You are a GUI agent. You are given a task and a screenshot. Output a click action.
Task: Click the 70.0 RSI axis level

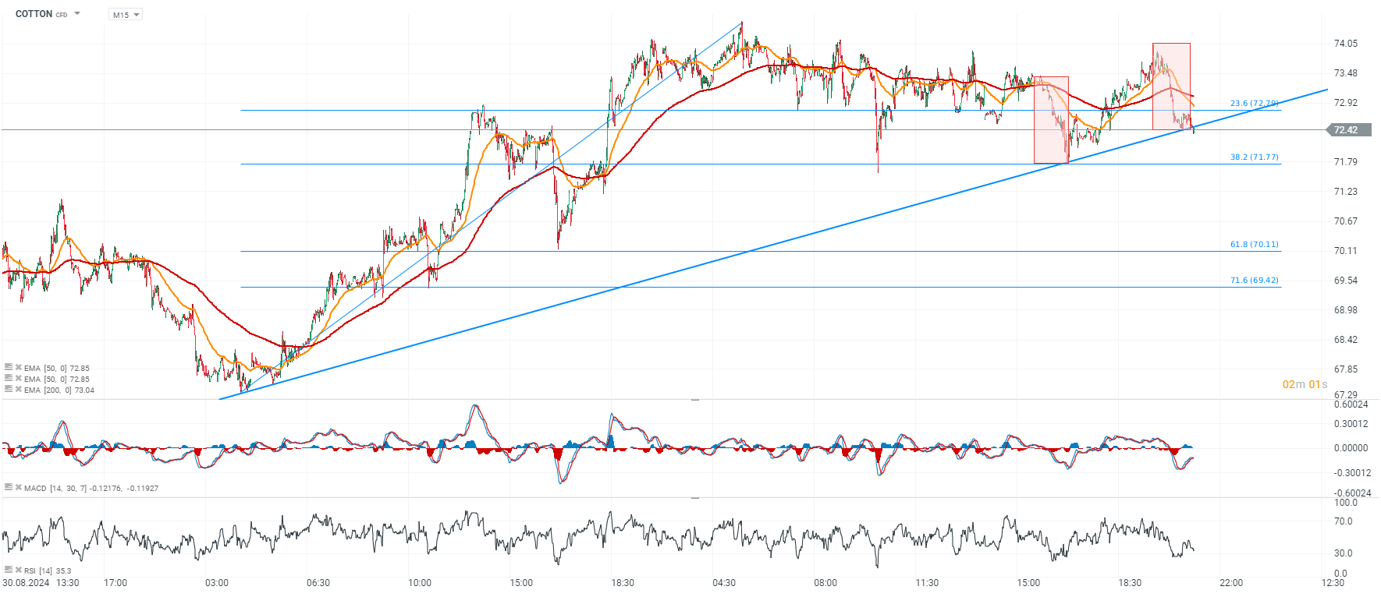click(x=1343, y=521)
